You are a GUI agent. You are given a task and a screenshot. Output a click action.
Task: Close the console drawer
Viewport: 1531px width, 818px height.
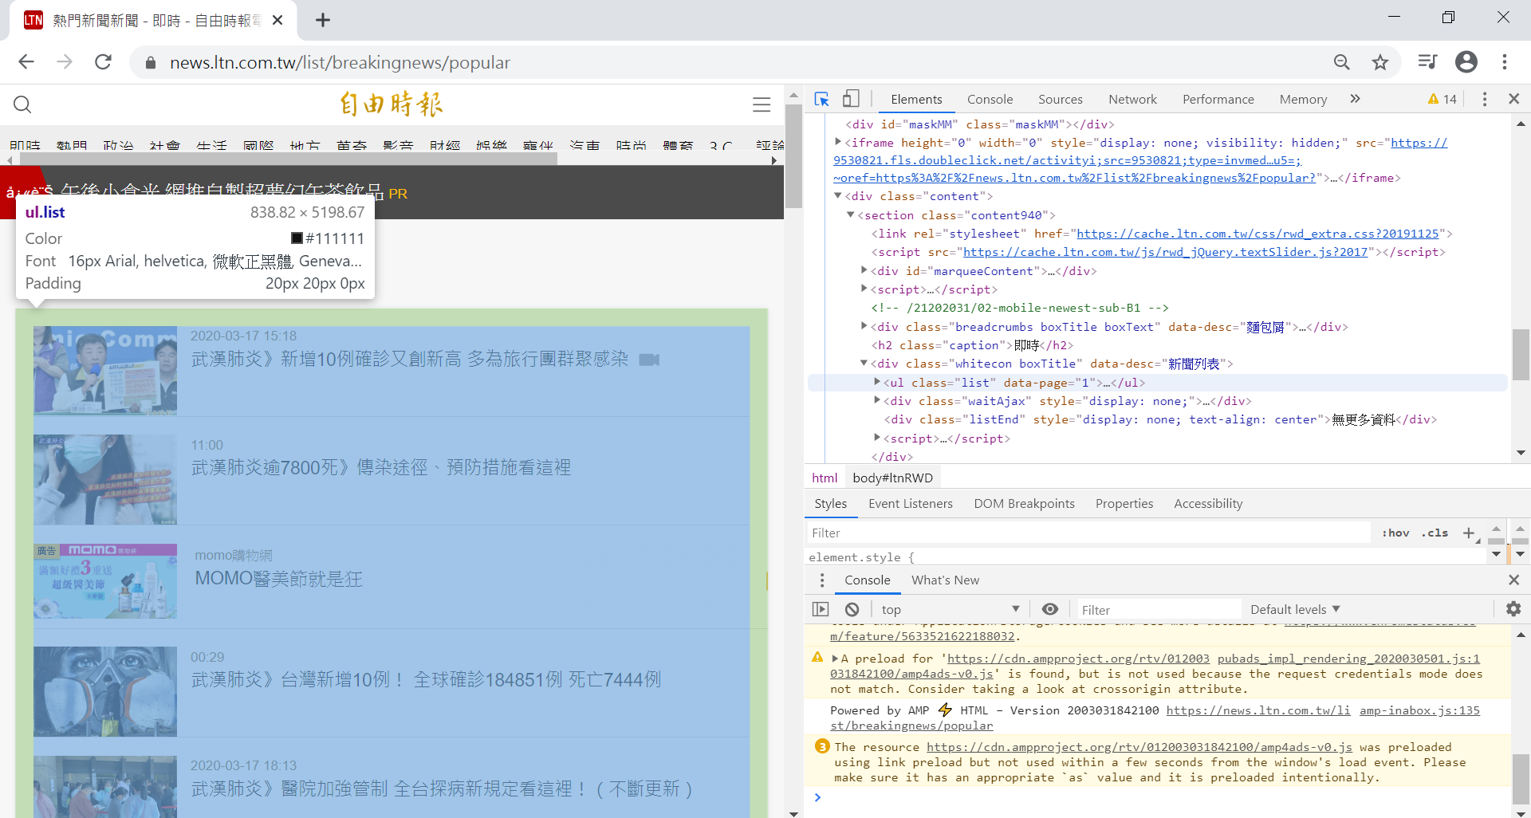click(x=1513, y=580)
